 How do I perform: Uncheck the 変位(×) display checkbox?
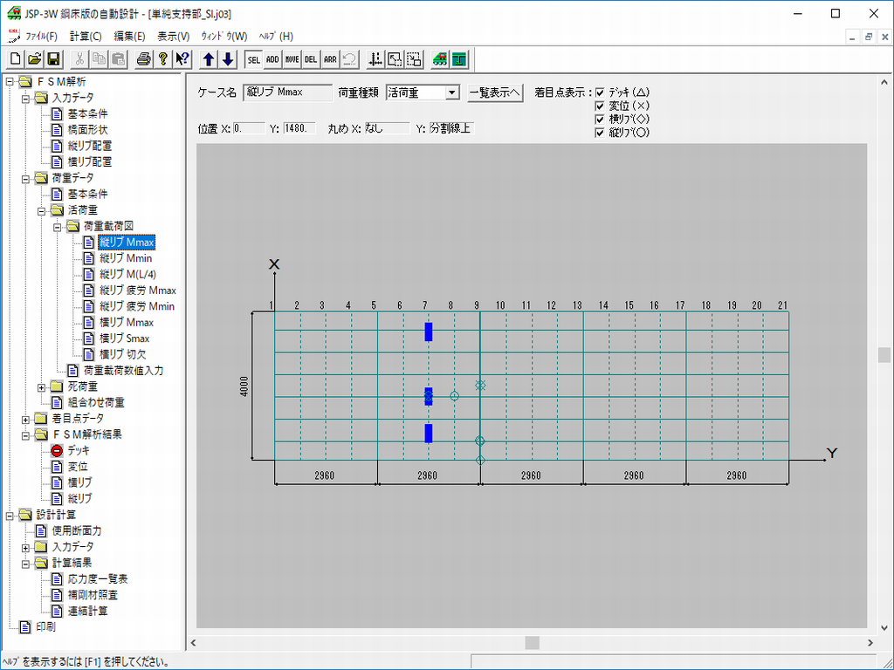point(600,106)
